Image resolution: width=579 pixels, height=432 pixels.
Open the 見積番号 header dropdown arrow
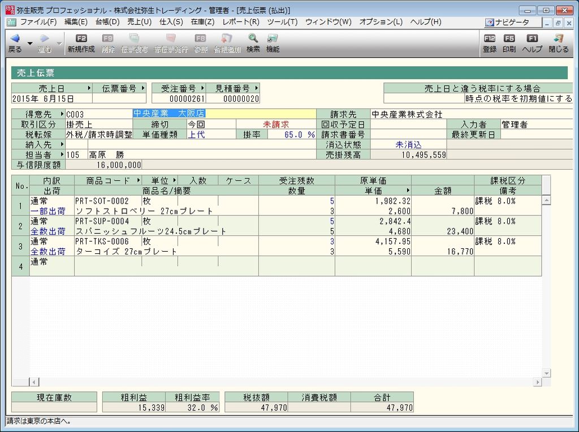tap(256, 88)
